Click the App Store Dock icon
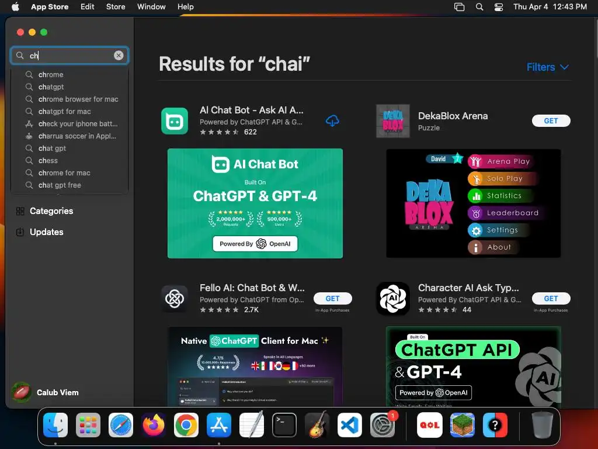The height and width of the screenshot is (449, 598). (219, 425)
